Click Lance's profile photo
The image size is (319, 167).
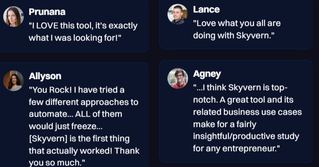[x=177, y=14]
